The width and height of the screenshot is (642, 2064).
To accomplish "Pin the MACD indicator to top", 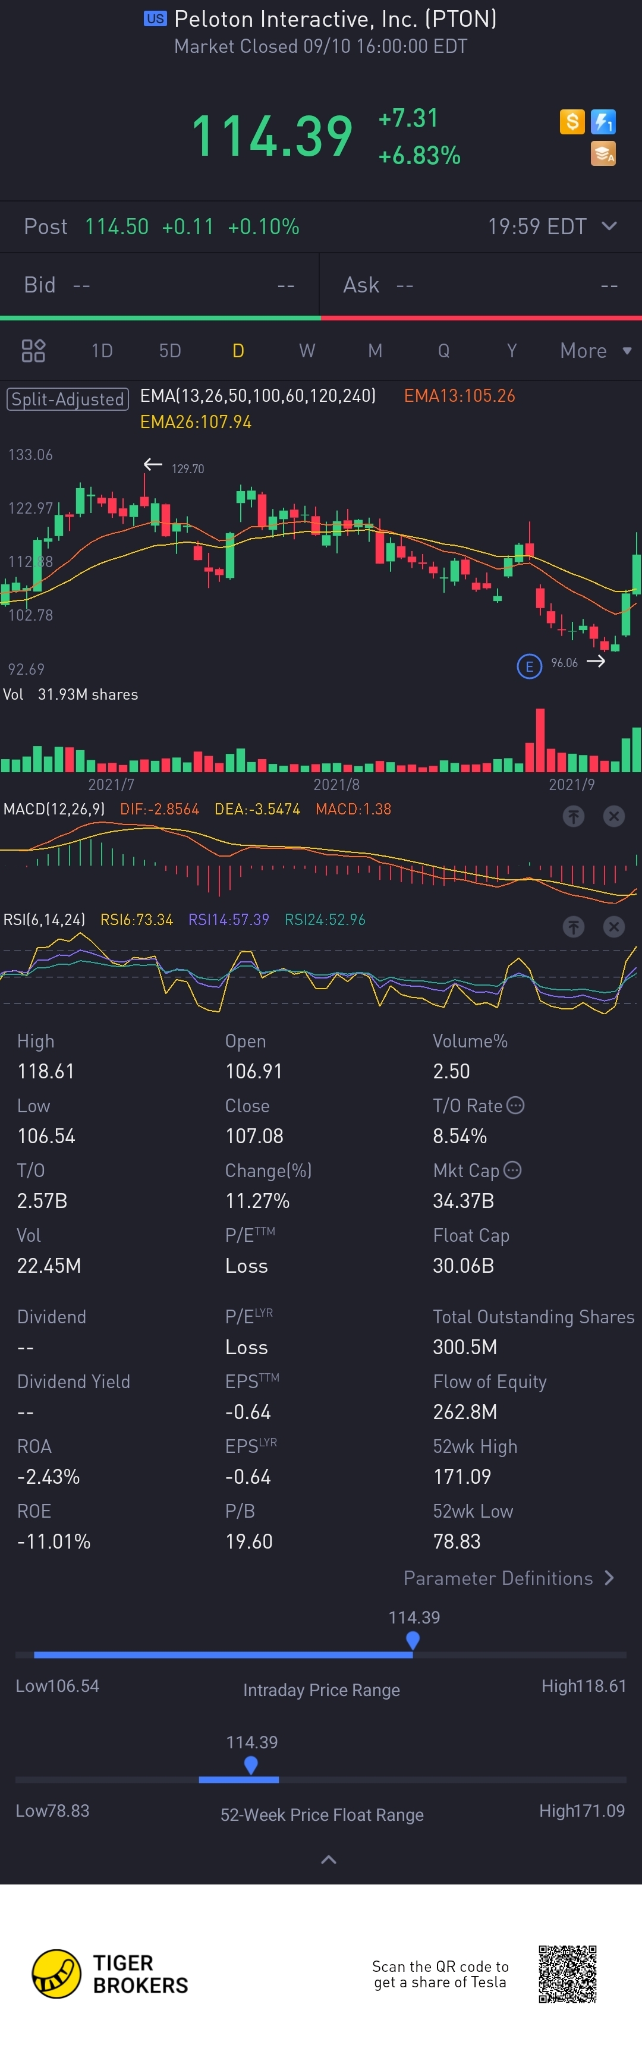I will 573,816.
